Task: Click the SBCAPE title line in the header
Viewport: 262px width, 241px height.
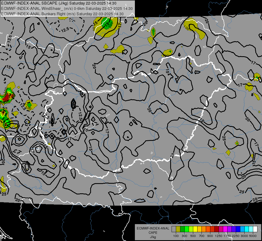Action: [59, 3]
